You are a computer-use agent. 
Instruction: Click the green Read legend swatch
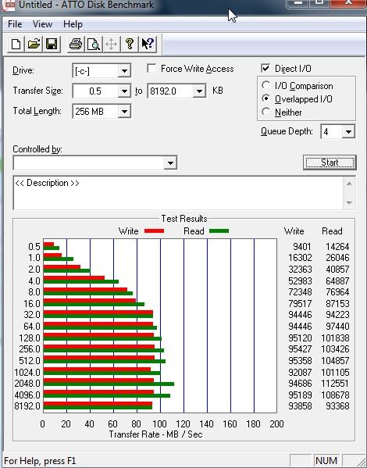(x=219, y=231)
